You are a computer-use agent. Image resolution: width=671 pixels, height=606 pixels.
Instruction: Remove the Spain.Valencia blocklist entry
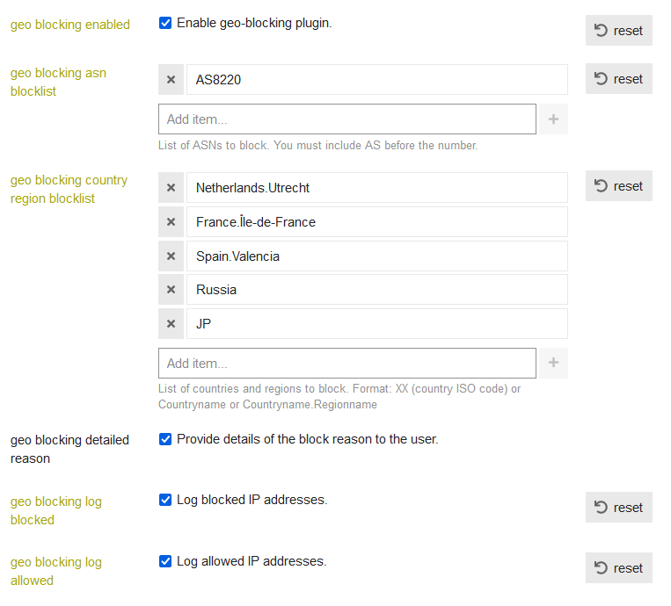click(171, 256)
